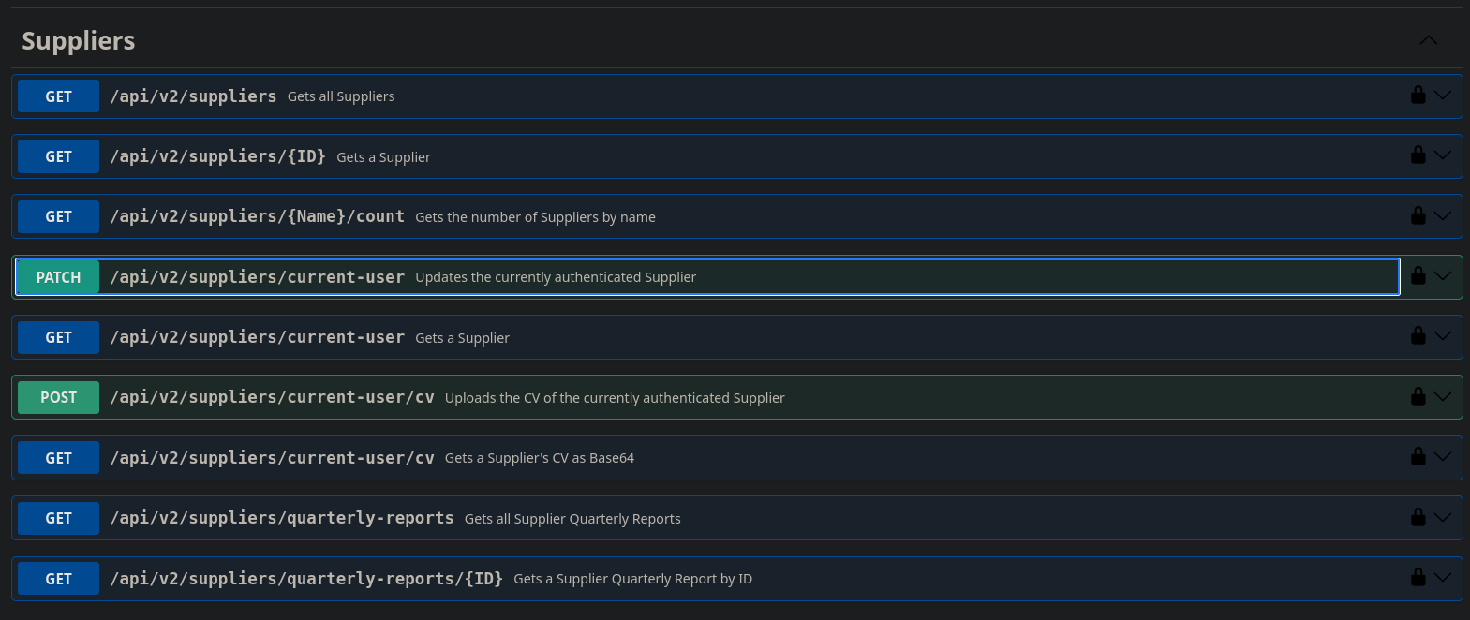Click lock icon on POST current-user/cv row
The width and height of the screenshot is (1470, 620).
click(x=1418, y=397)
